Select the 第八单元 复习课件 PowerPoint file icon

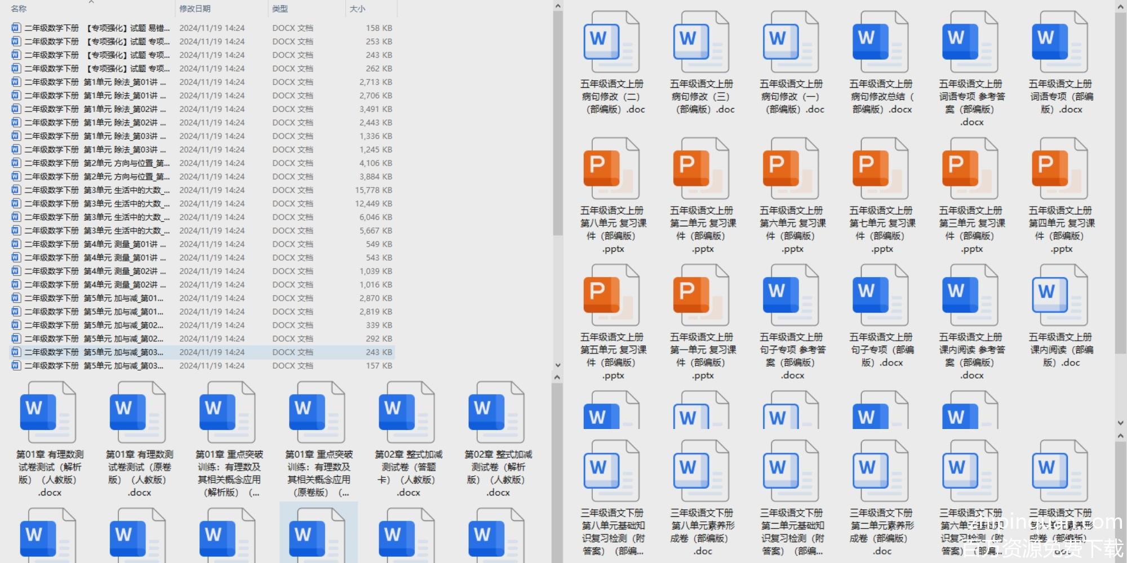611,169
